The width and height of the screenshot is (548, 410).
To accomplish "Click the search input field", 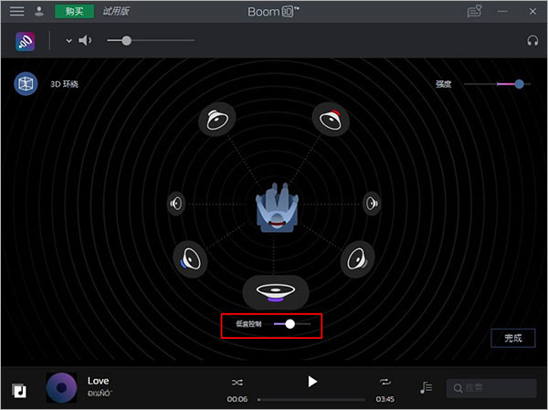I will pos(491,388).
